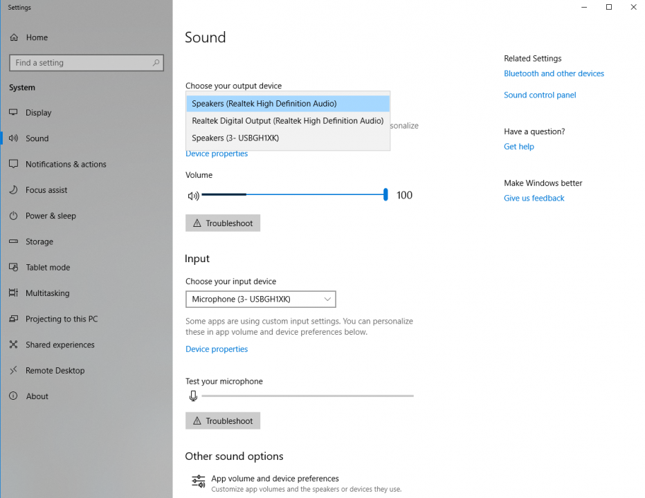Viewport: 645px width, 498px height.
Task: Open the Sound control panel link
Action: click(540, 95)
